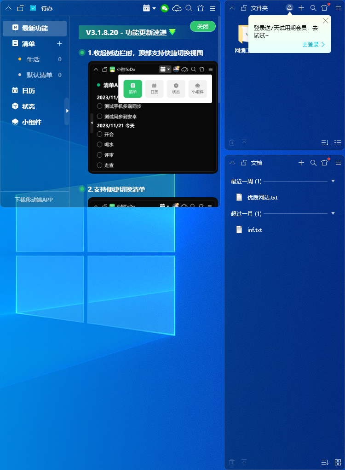Click trash icon in 文档 footer
This screenshot has width=345, height=470.
(232, 462)
